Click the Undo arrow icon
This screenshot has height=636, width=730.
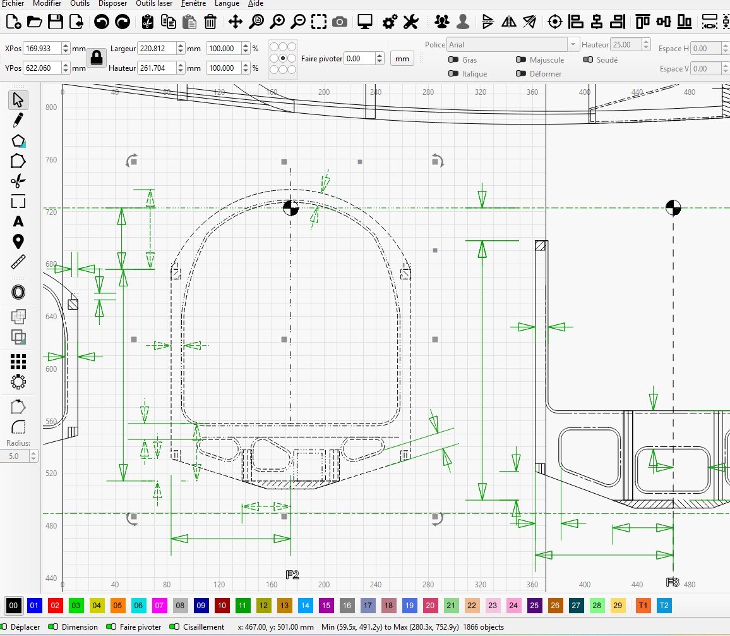[x=101, y=22]
